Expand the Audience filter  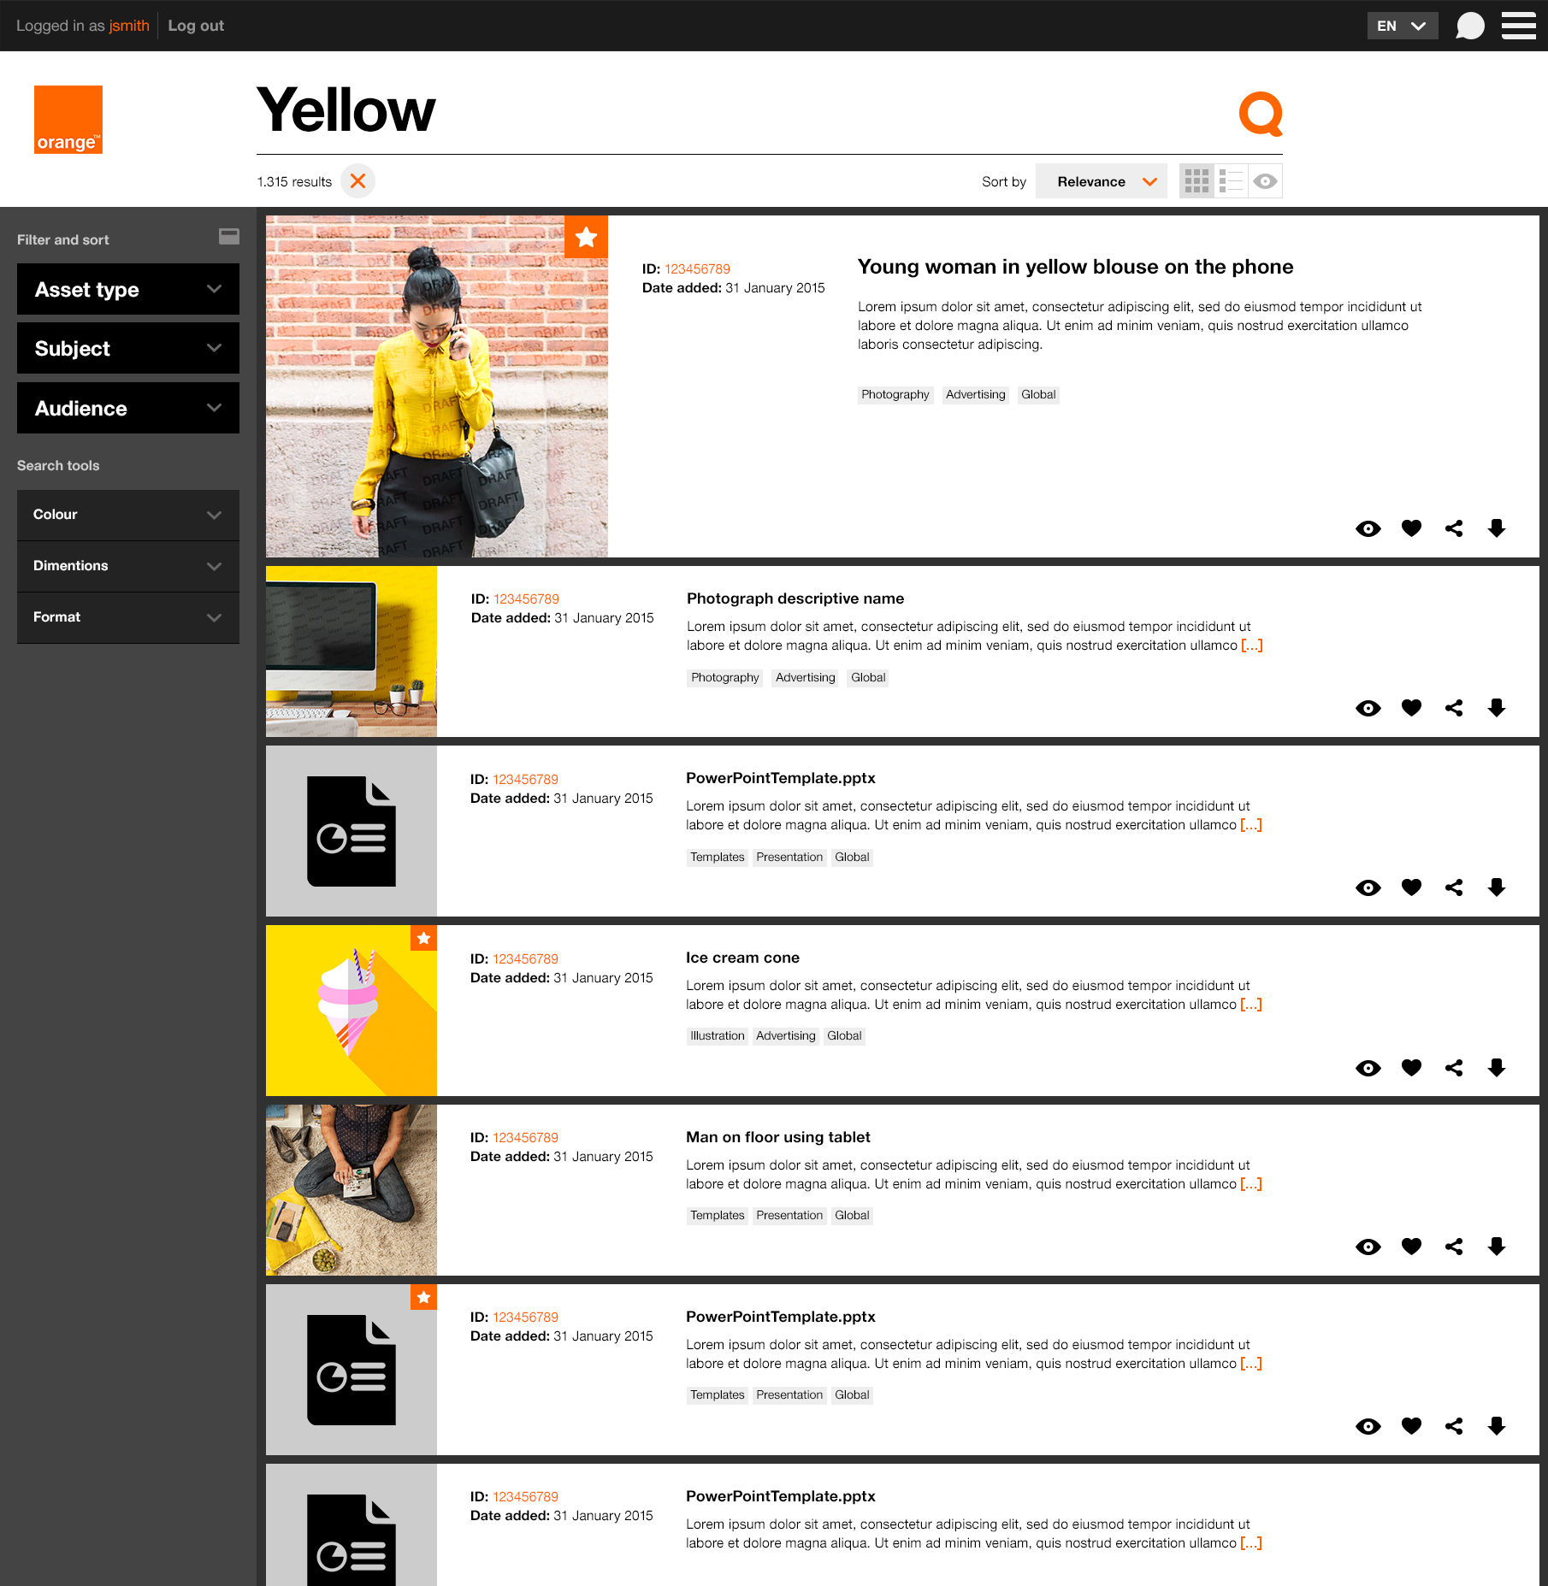pyautogui.click(x=128, y=409)
